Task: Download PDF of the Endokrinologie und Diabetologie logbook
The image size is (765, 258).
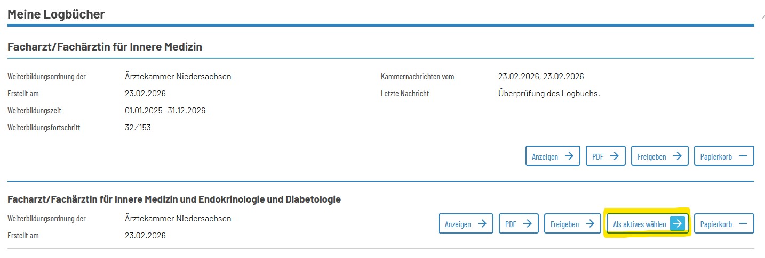Action: click(518, 224)
